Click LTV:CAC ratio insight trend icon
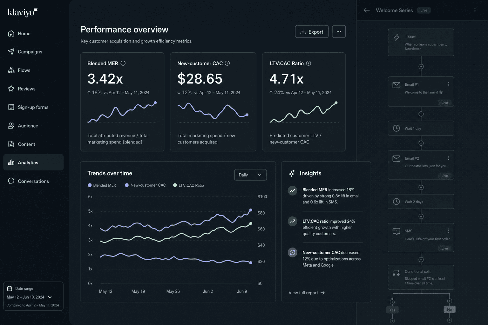The image size is (488, 325). click(292, 221)
